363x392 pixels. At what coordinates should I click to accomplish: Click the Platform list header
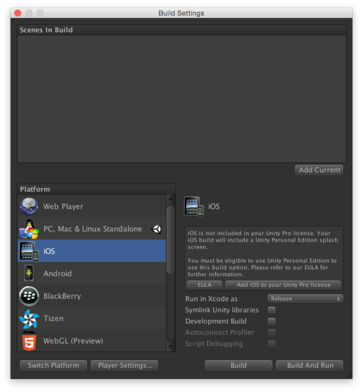(96, 189)
